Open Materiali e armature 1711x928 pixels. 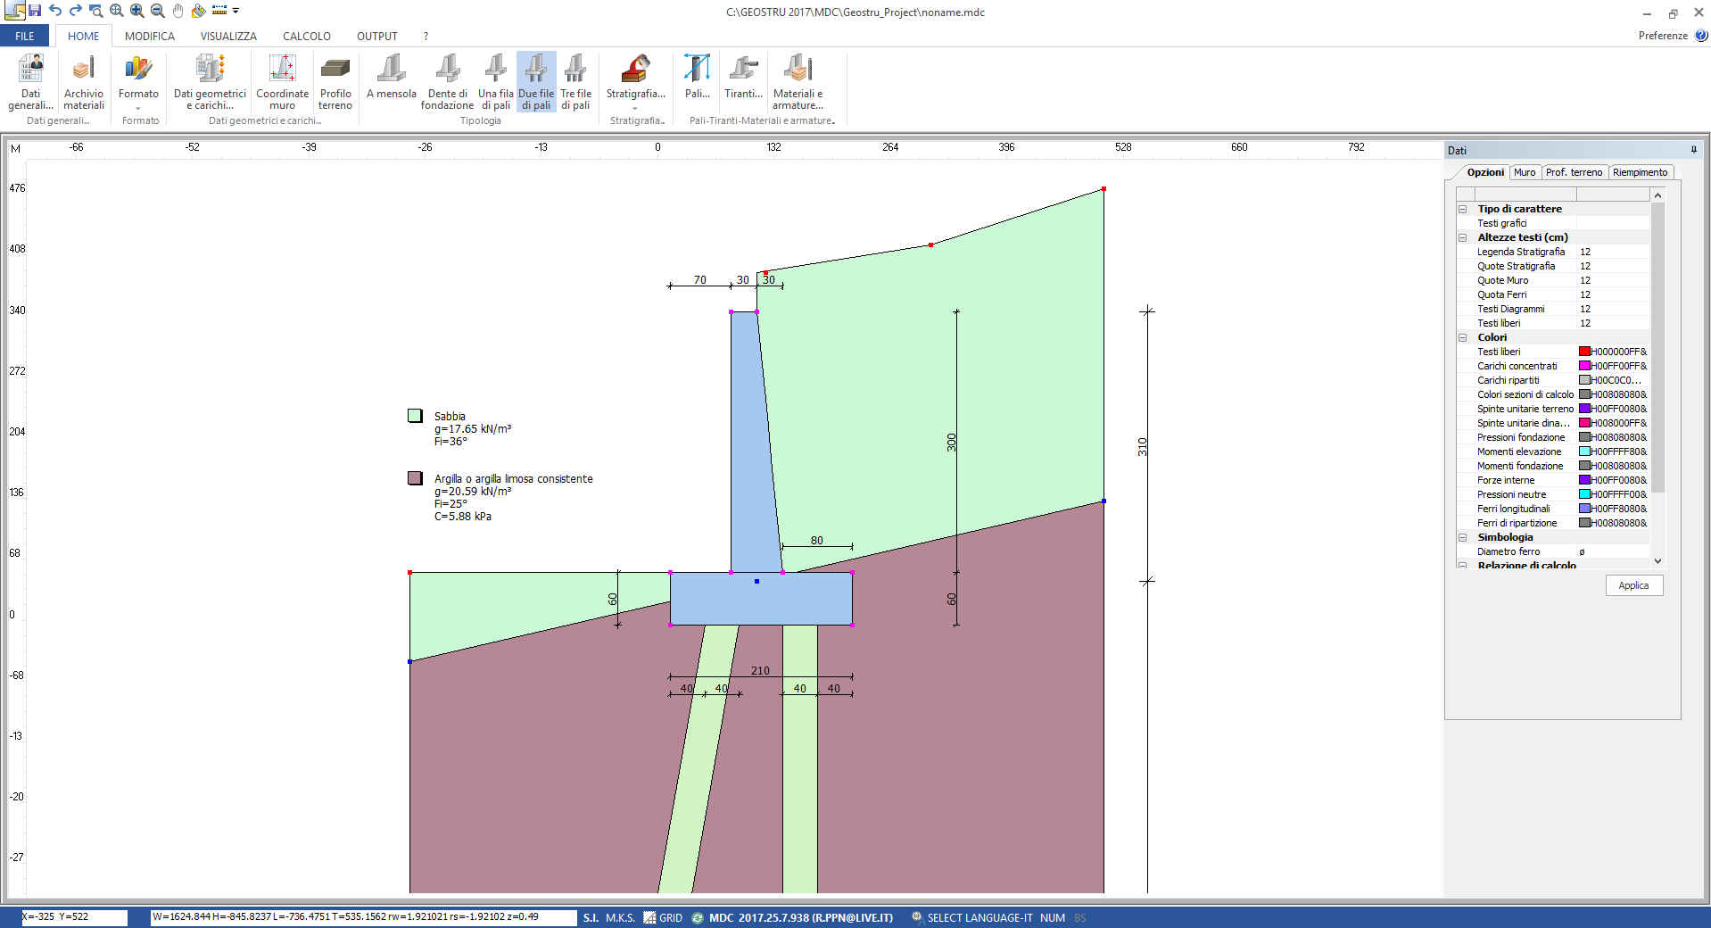798,81
